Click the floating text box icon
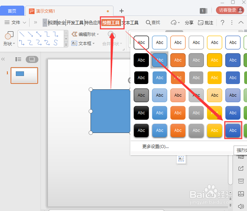This screenshot has width=247, height=211. [x=181, y=159]
